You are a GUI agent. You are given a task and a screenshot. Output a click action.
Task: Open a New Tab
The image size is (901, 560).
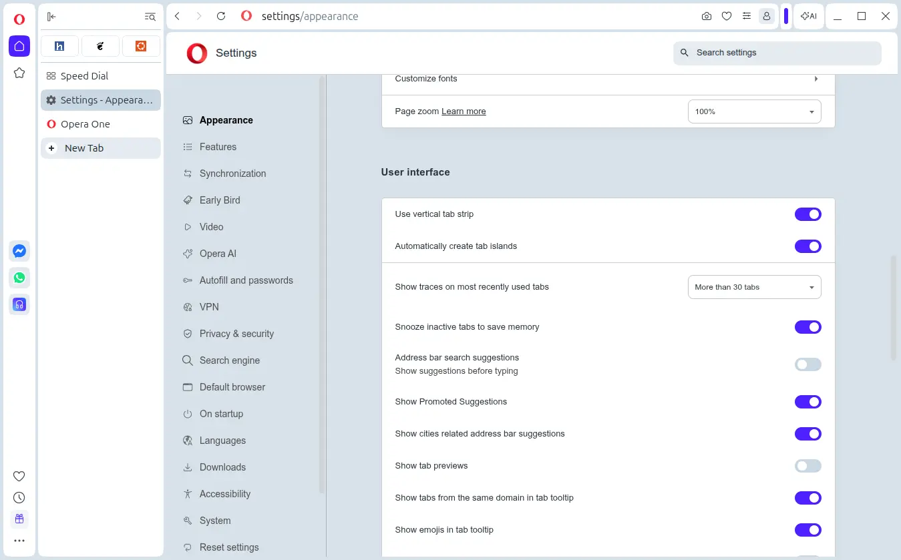101,148
